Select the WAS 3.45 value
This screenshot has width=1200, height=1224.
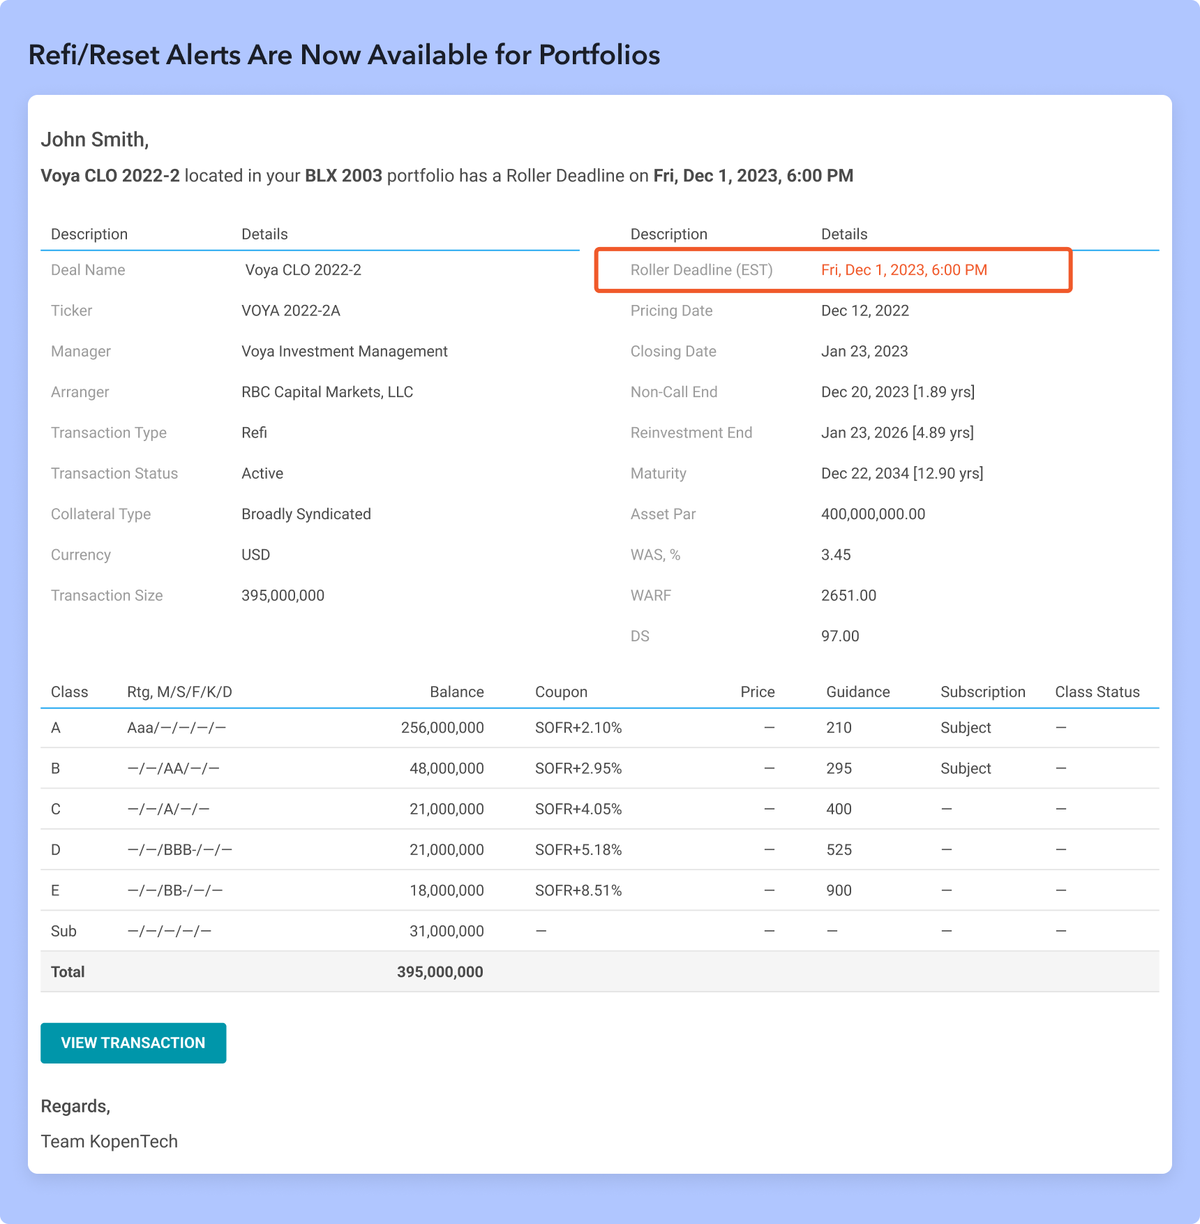[836, 555]
